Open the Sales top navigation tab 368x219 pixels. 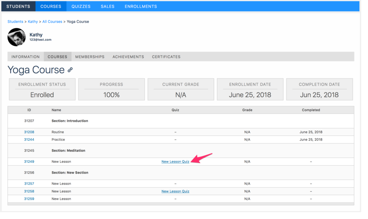click(x=107, y=6)
